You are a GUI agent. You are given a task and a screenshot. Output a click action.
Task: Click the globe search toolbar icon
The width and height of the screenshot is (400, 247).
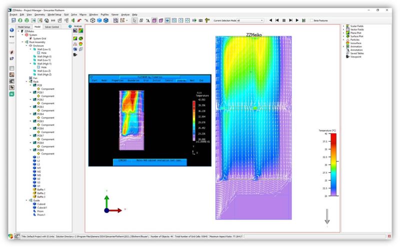pos(46,20)
